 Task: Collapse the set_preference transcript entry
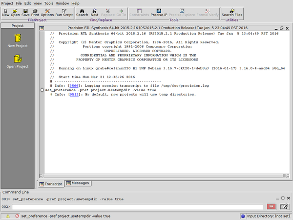point(42,90)
